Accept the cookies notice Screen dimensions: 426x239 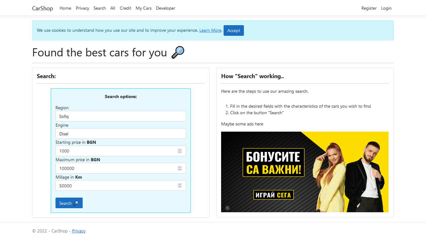[x=234, y=30]
